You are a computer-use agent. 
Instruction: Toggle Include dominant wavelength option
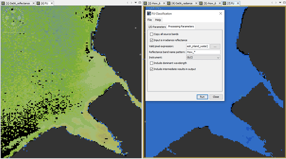(x=151, y=63)
